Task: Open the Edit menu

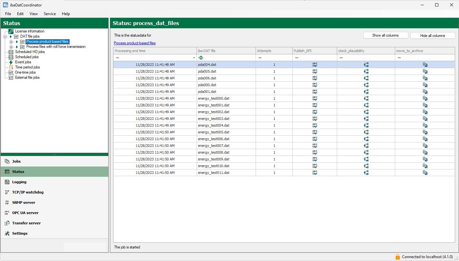Action: coord(20,14)
